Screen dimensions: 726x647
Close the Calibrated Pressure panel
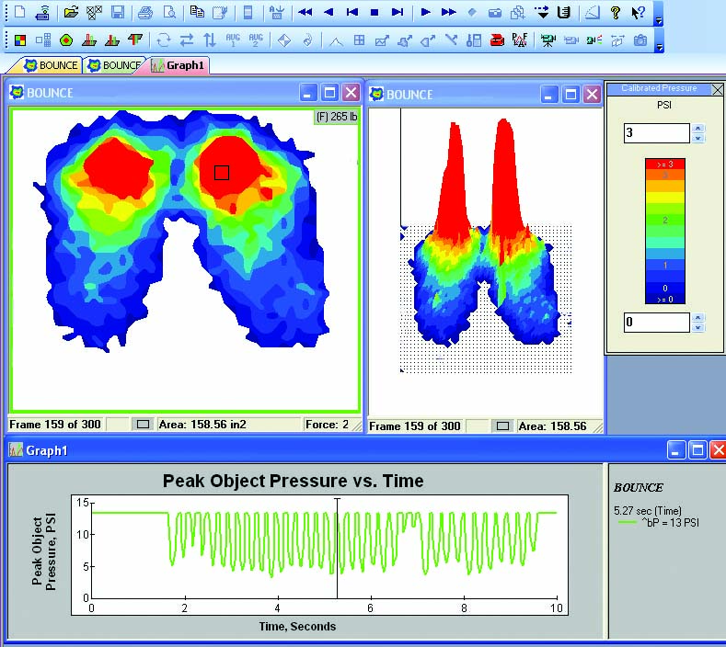pyautogui.click(x=718, y=89)
